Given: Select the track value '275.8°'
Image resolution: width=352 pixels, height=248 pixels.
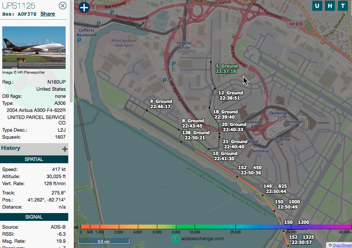Looking at the screenshot, I should pos(58,193).
